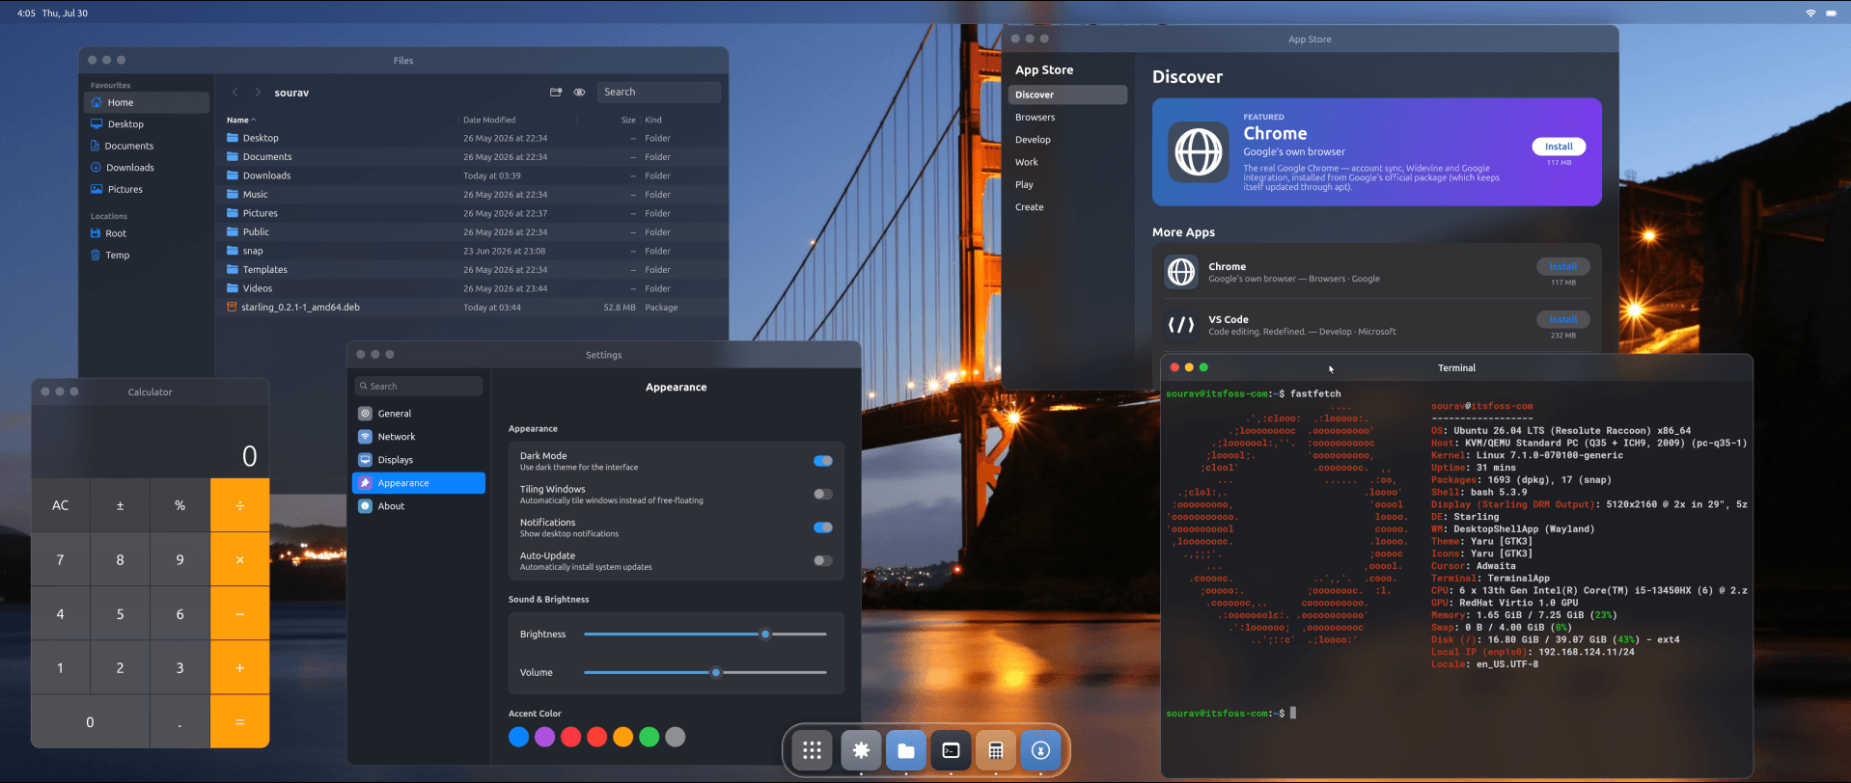
Task: Select the starling_0.2.1-1_amd64.deb package file
Action: pyautogui.click(x=472, y=308)
